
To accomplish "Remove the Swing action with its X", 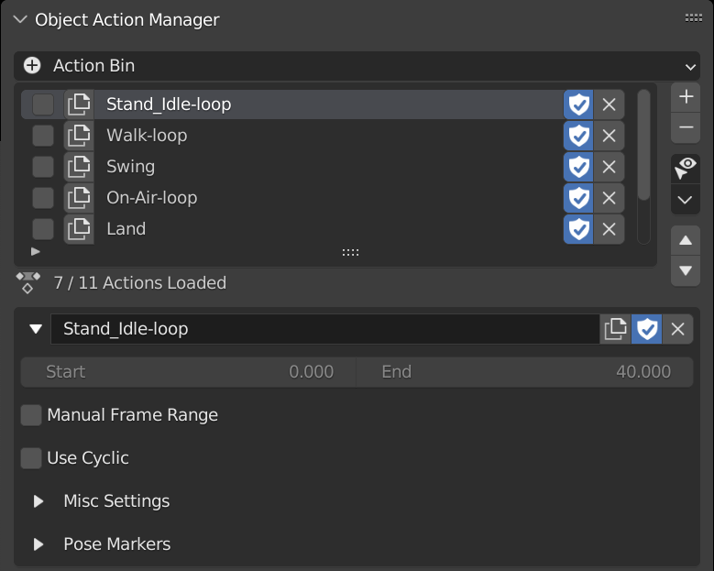I will coord(609,167).
